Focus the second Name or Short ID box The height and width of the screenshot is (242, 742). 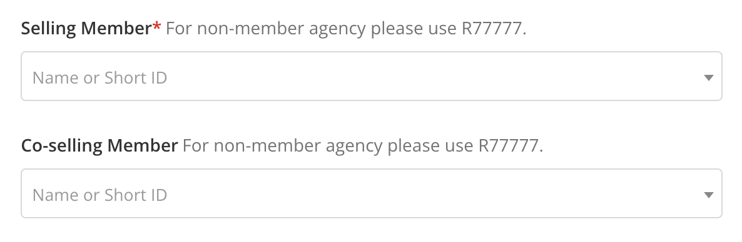click(x=372, y=193)
